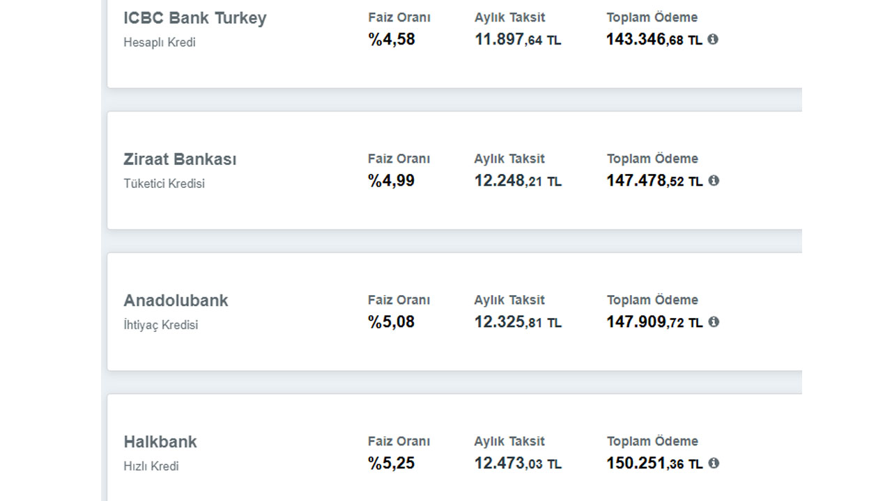Click Hızlı Kredi product label
Viewport: 892px width, 501px height.
pyautogui.click(x=151, y=466)
